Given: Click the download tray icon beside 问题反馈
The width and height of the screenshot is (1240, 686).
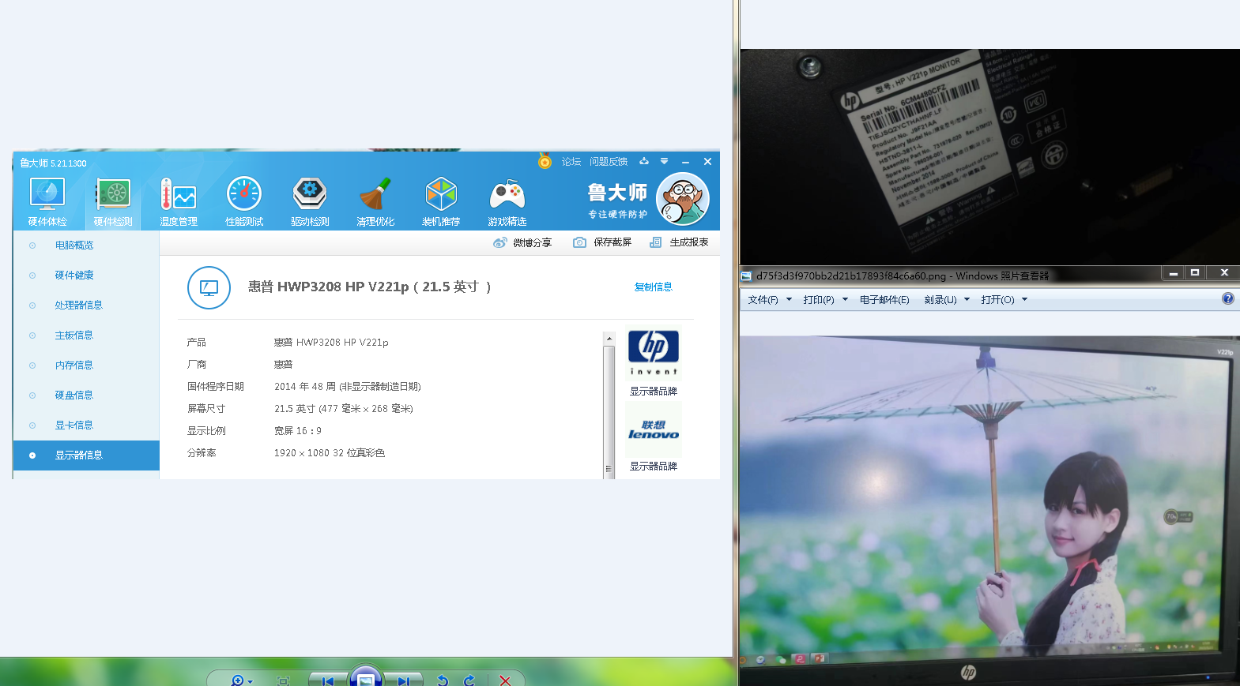Looking at the screenshot, I should (644, 161).
